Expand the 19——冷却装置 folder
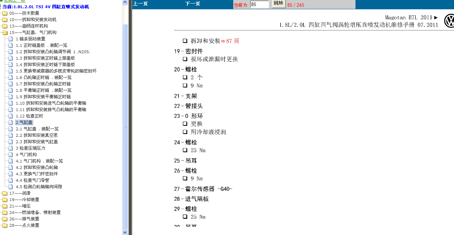Viewport: 454px width, 235px height. pos(4,200)
